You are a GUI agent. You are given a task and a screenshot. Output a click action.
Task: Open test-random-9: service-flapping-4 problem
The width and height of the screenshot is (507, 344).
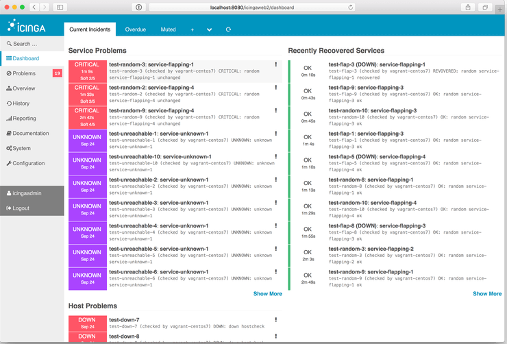pyautogui.click(x=151, y=110)
